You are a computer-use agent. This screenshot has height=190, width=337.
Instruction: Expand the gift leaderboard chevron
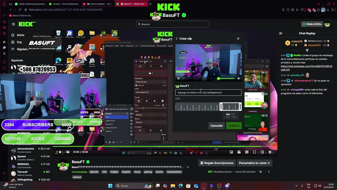pos(307,50)
